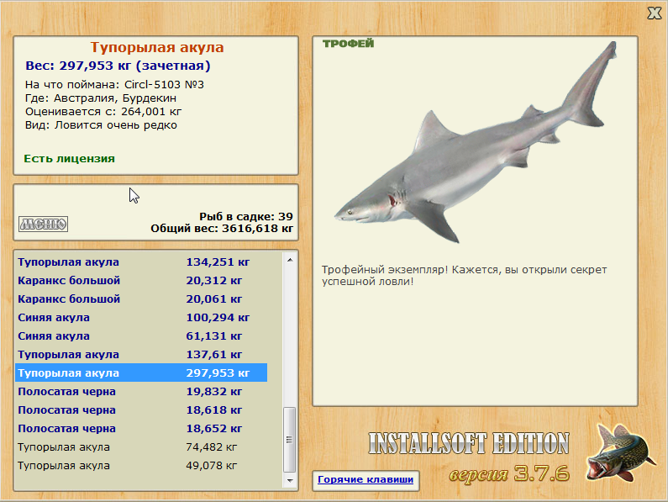Select Полосатая черна 18,618 кг row

[x=141, y=410]
